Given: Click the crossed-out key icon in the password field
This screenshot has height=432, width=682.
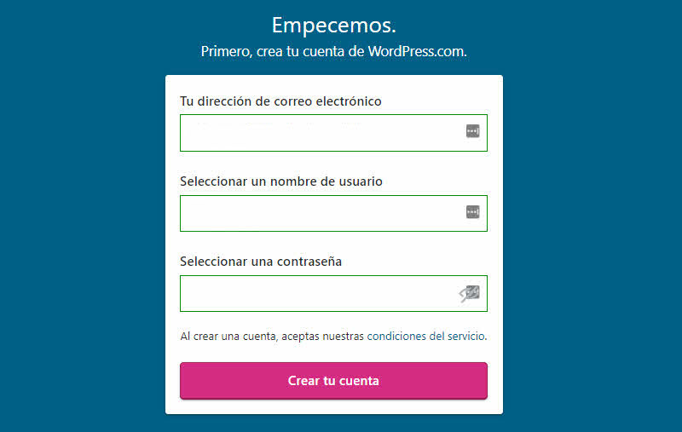Looking at the screenshot, I should click(470, 294).
